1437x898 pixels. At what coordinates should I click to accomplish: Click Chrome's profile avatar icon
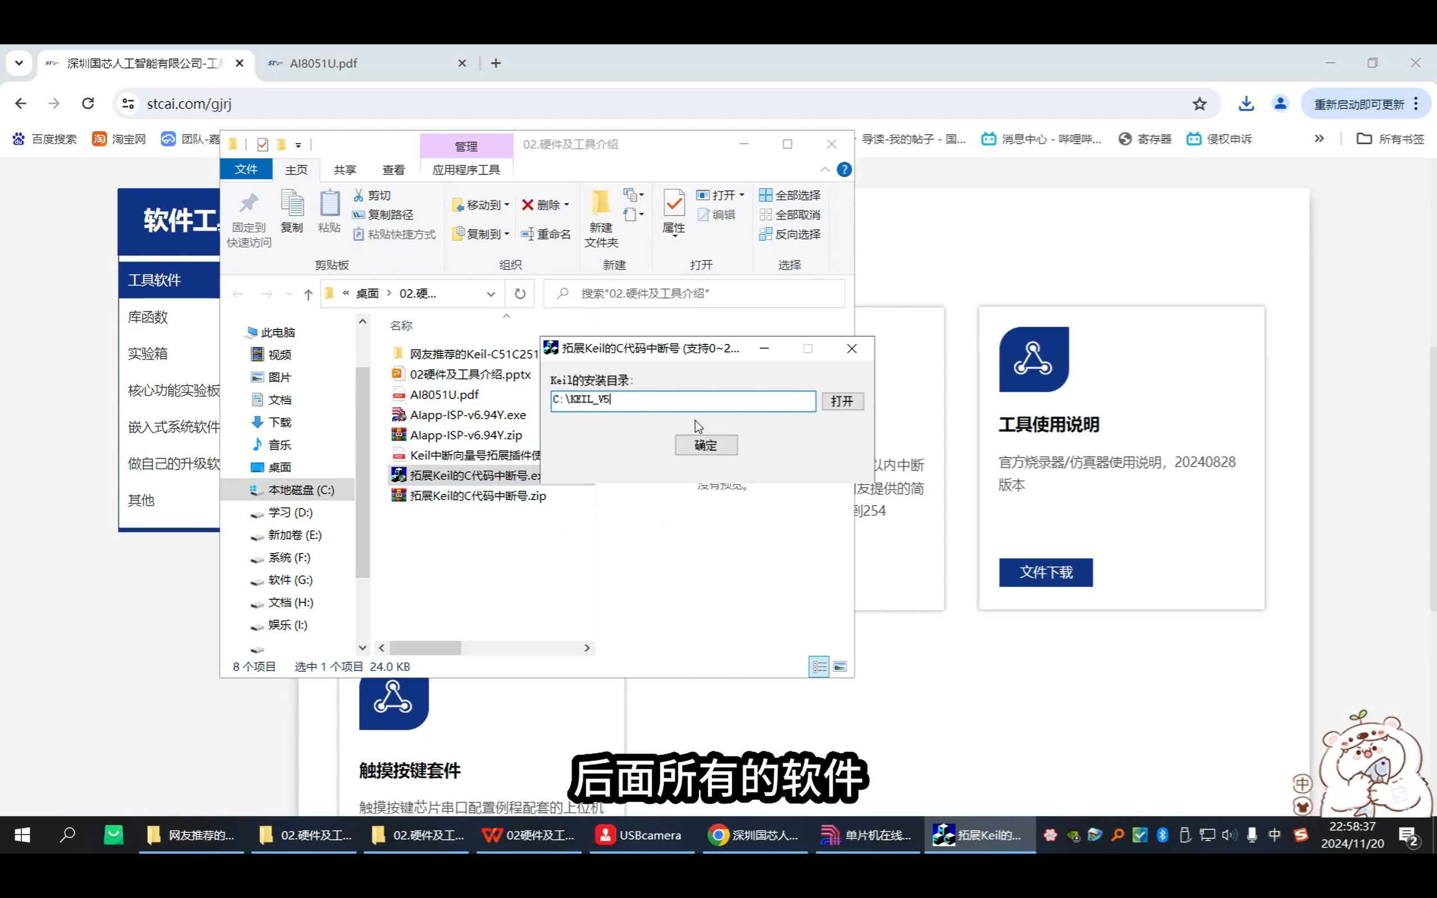pyautogui.click(x=1280, y=104)
